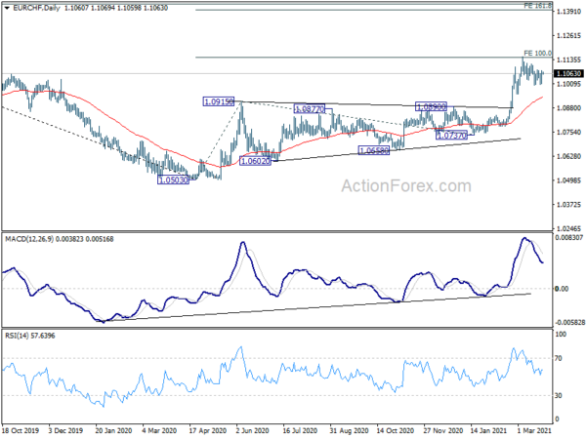
Task: Select the 1.08770 high label
Action: (311, 109)
